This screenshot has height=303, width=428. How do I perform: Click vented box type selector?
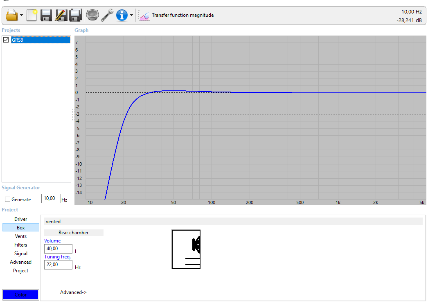[x=233, y=222]
